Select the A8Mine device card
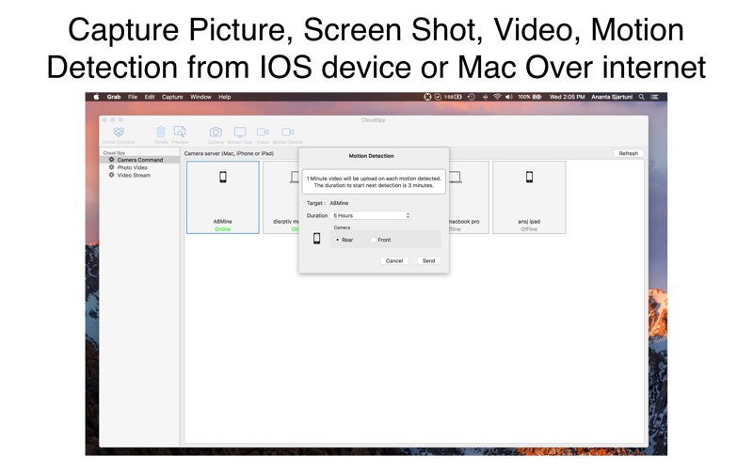Viewport: 753px width, 470px height. coord(223,197)
